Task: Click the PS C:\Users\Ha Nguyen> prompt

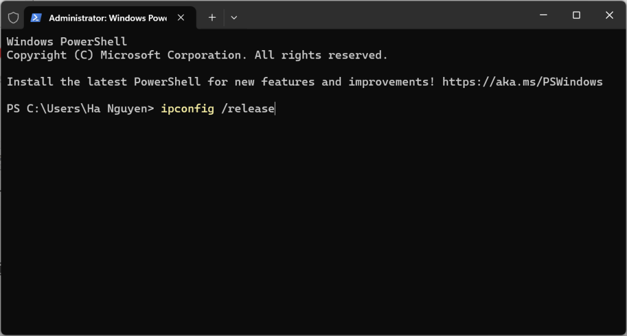Action: tap(80, 109)
